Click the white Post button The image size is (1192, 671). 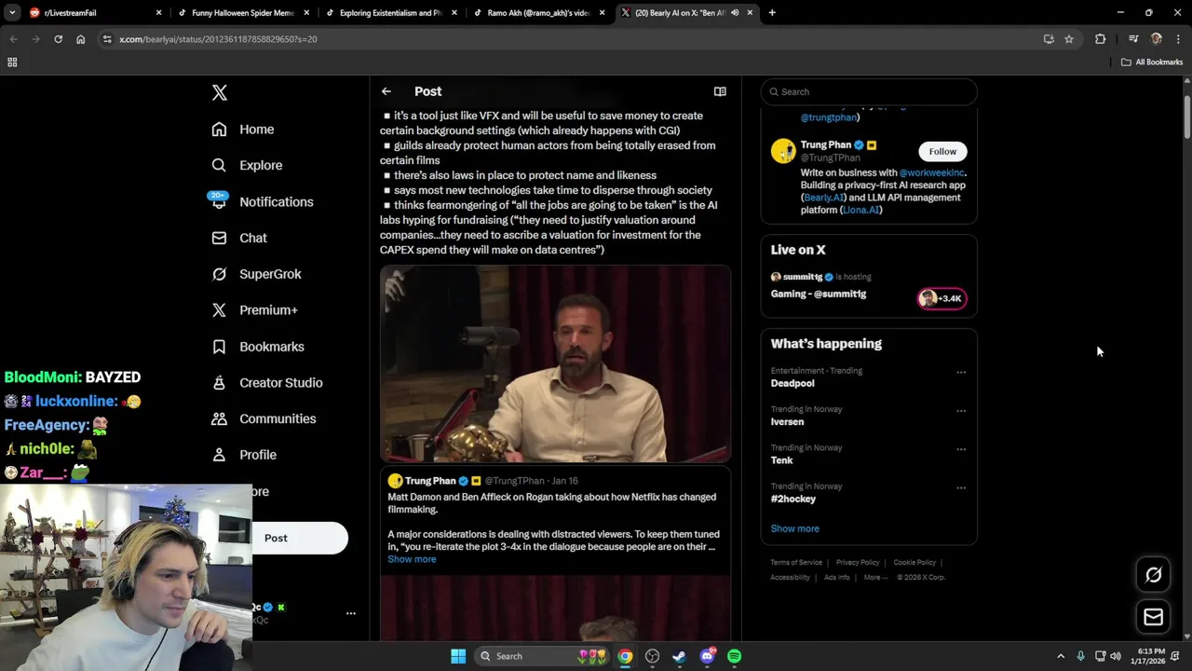tap(276, 538)
